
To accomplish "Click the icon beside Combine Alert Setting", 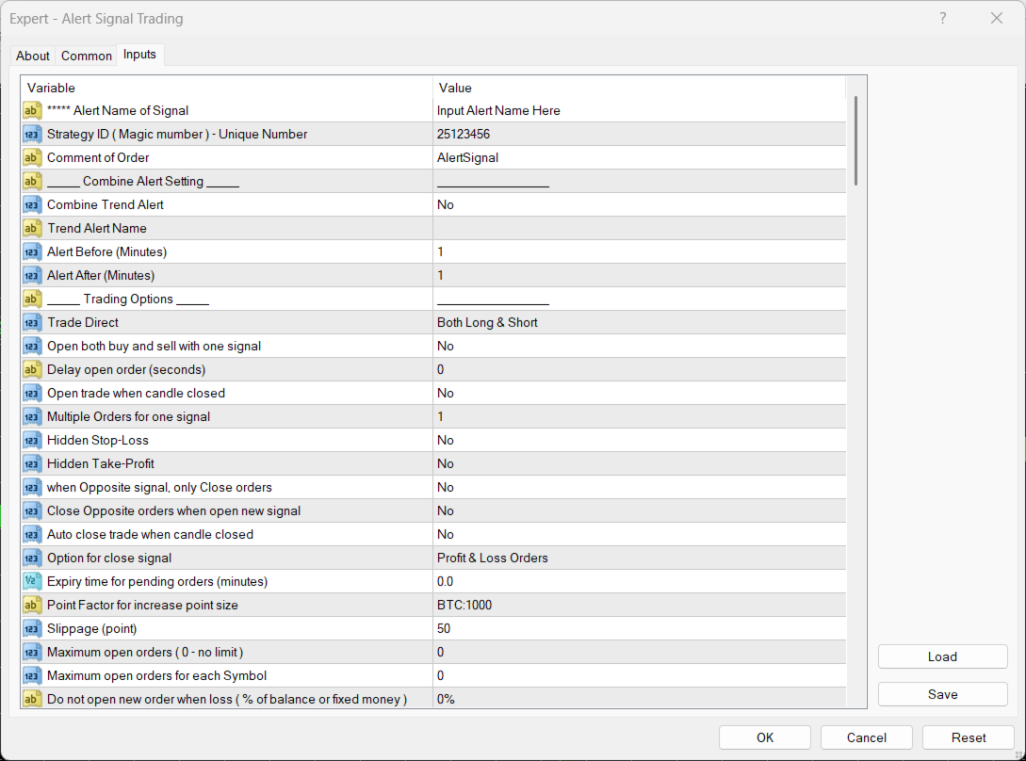I will 31,181.
